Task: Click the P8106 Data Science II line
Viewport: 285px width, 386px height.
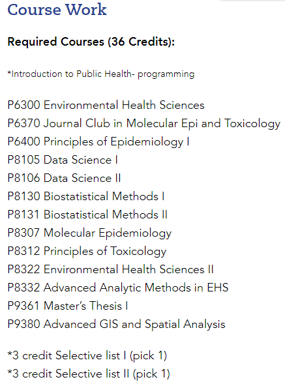Action: (64, 178)
